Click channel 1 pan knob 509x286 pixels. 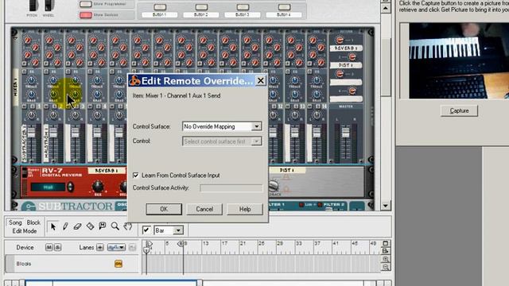(31, 115)
